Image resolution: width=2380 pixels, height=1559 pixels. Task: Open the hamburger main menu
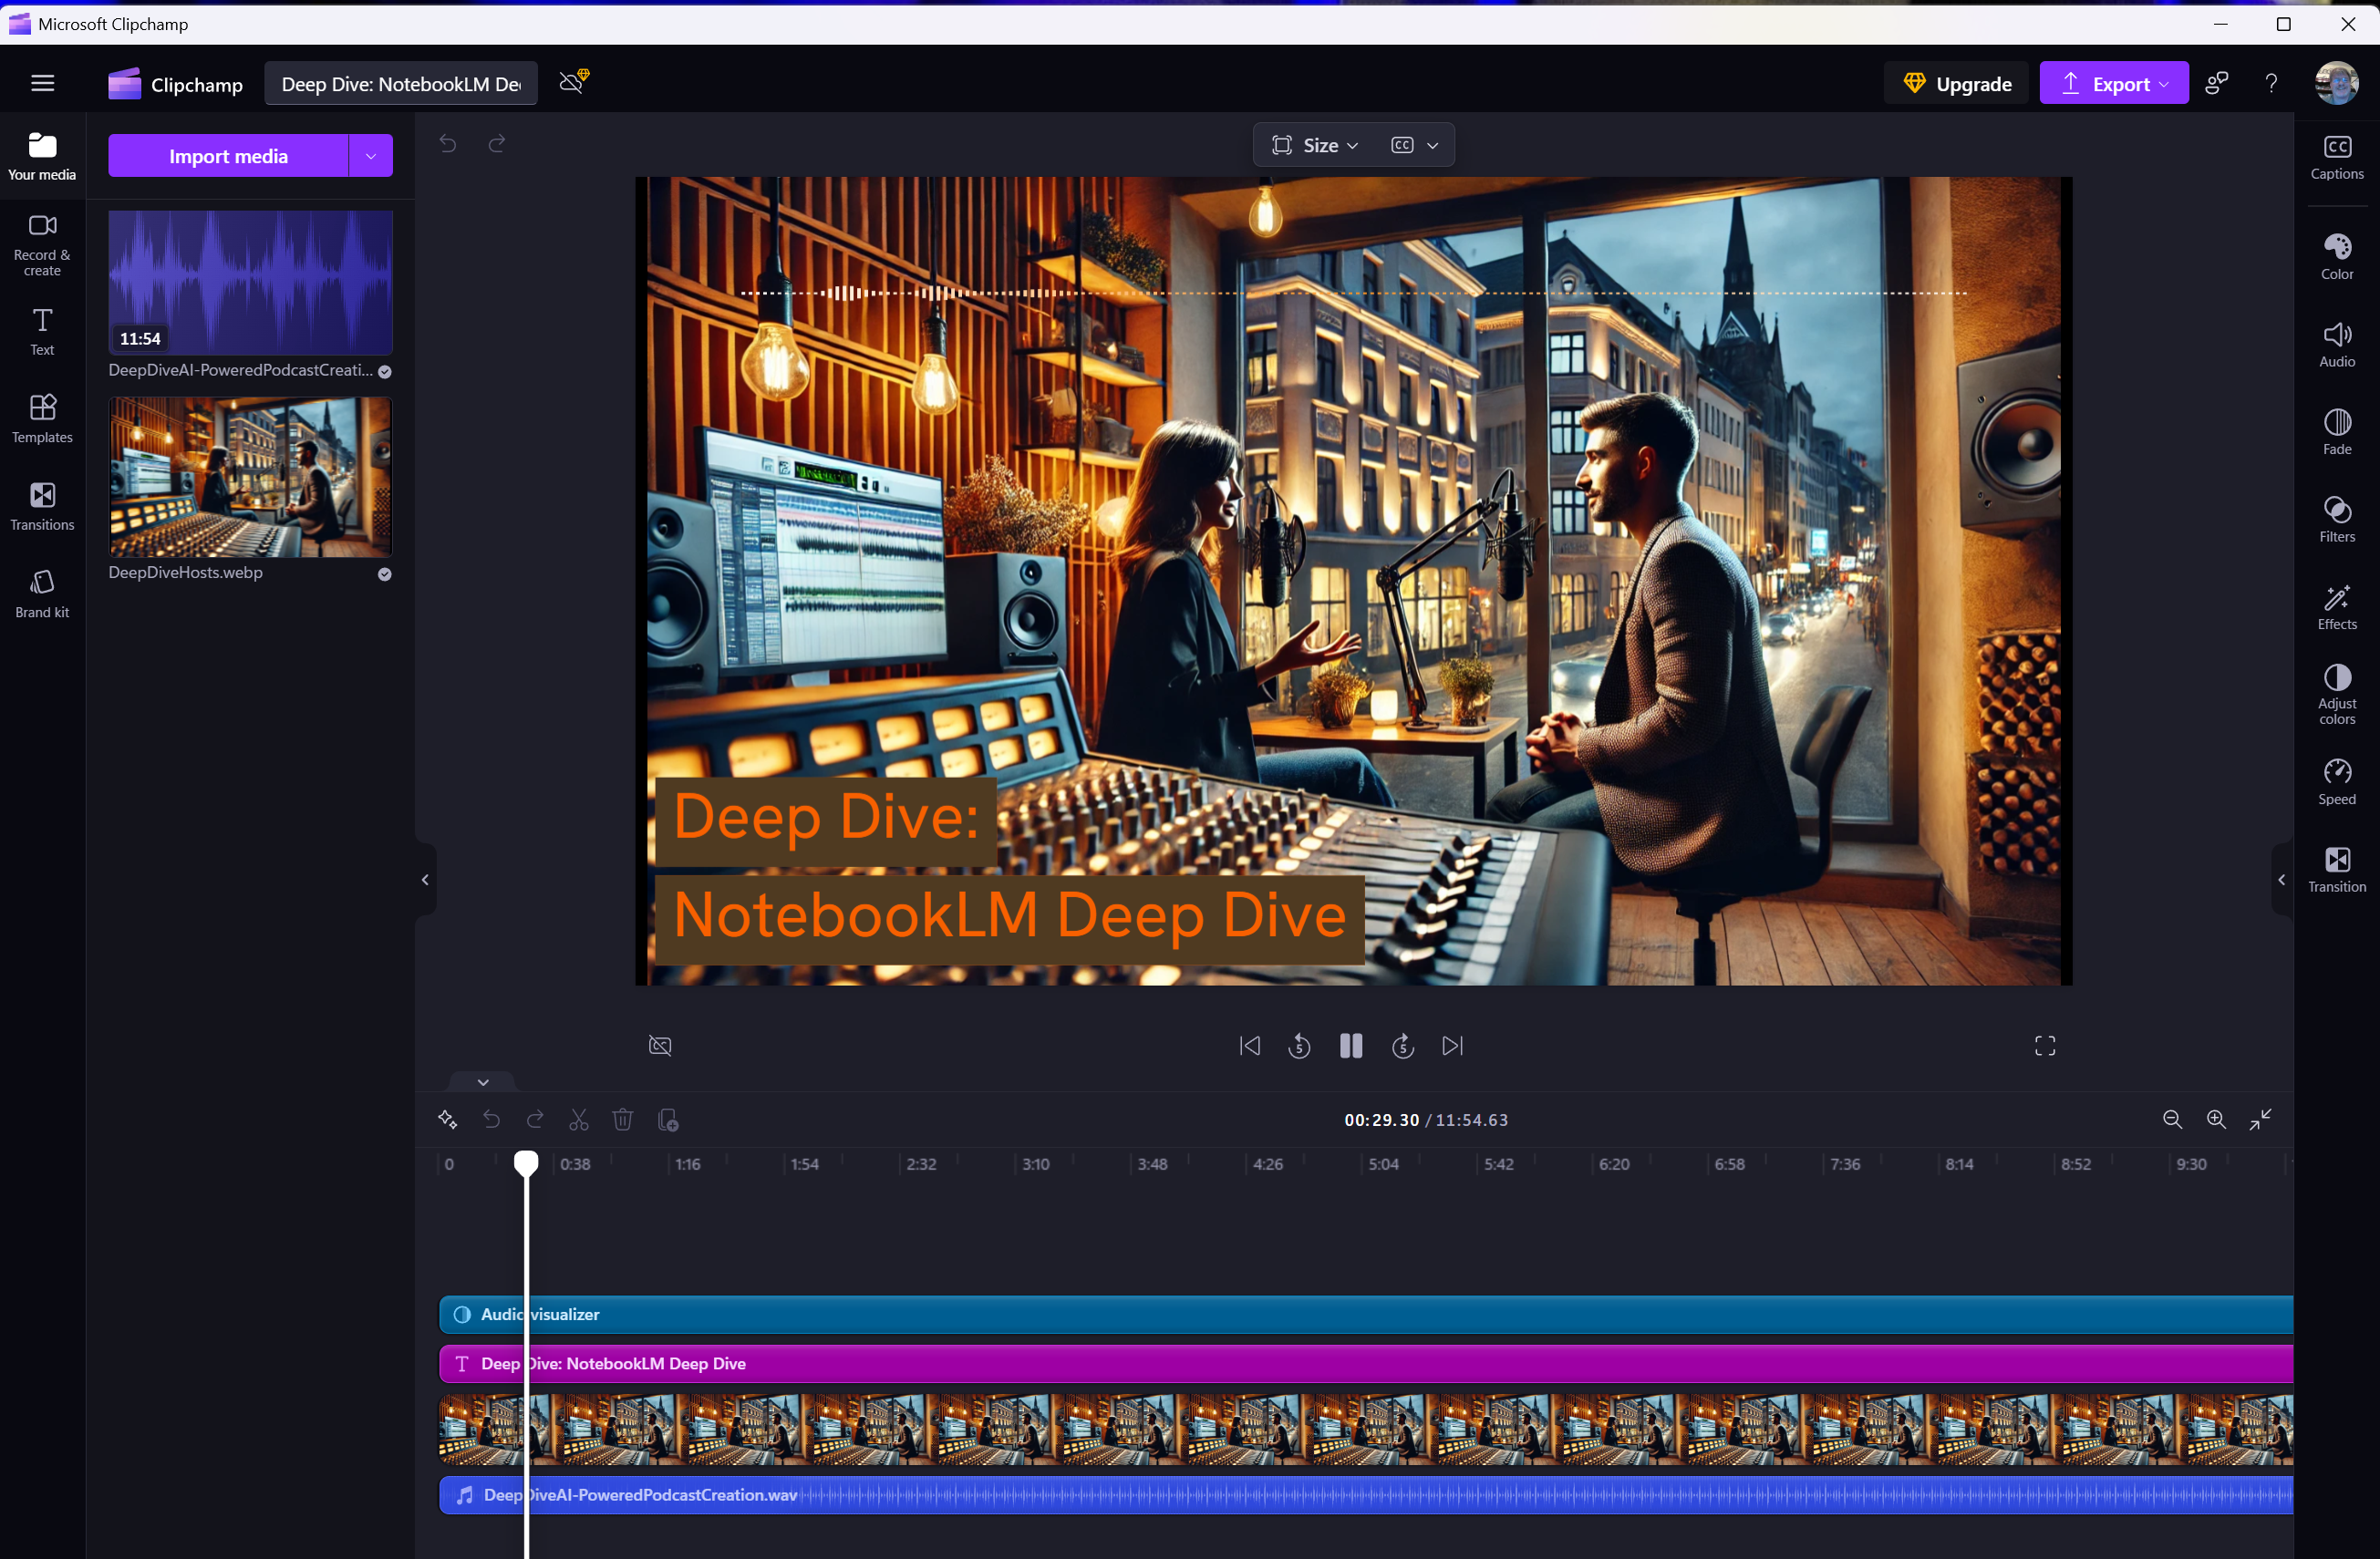pyautogui.click(x=42, y=84)
